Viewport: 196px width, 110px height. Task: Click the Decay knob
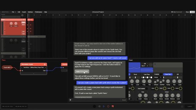[x=161, y=96]
